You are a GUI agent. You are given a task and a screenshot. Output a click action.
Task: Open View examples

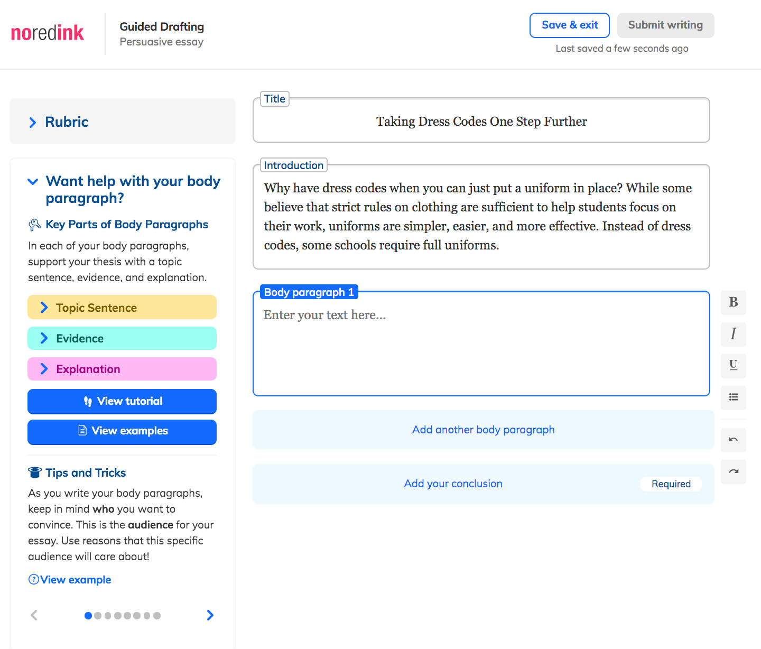(122, 431)
